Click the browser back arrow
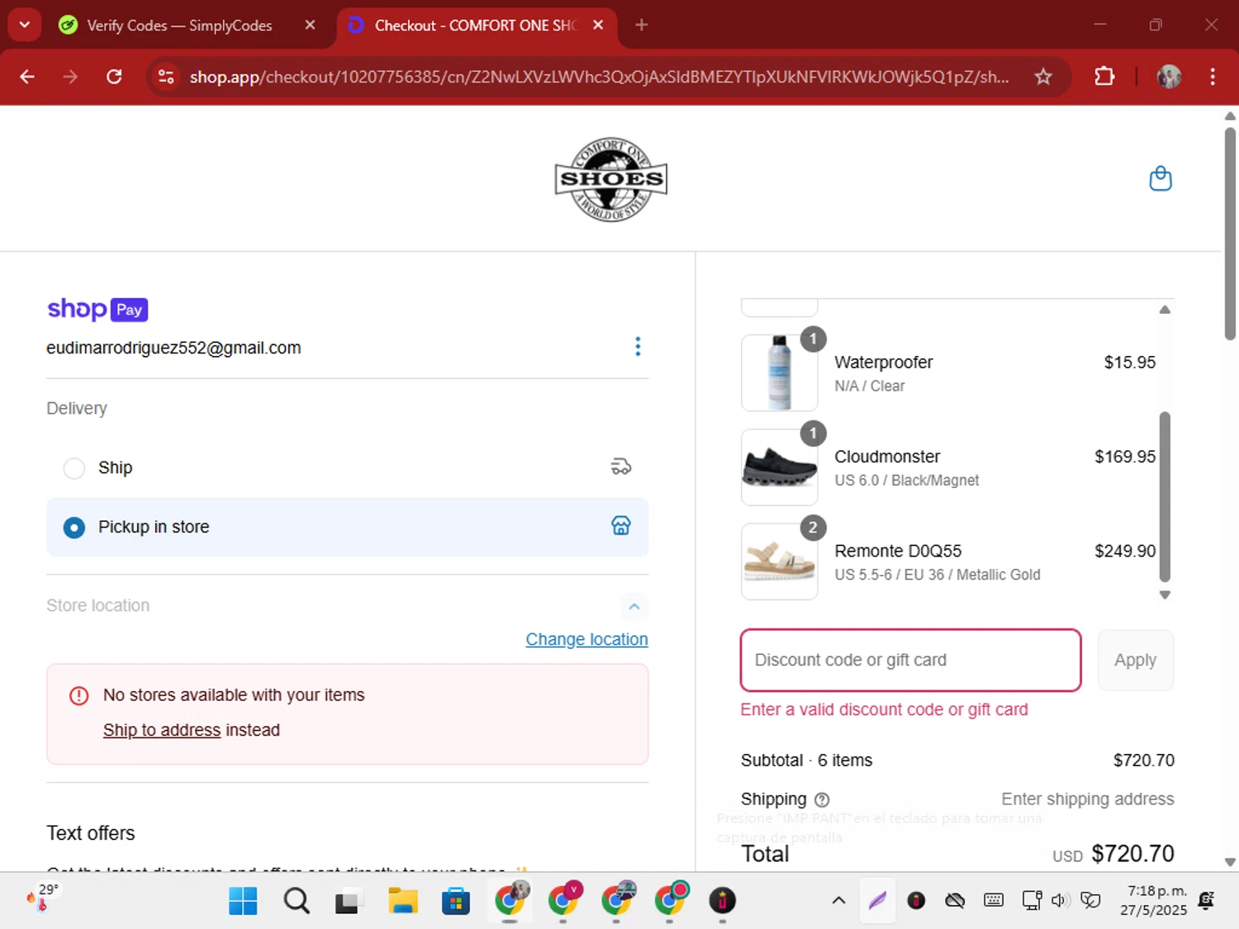Viewport: 1239px width, 929px height. point(27,77)
